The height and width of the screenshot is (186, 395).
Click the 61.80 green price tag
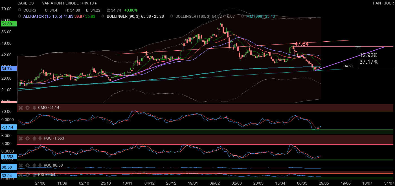(x=9, y=24)
